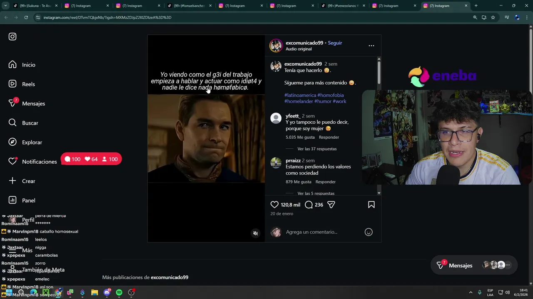
Task: Click the #latinoamerica hashtag
Action: 300,95
